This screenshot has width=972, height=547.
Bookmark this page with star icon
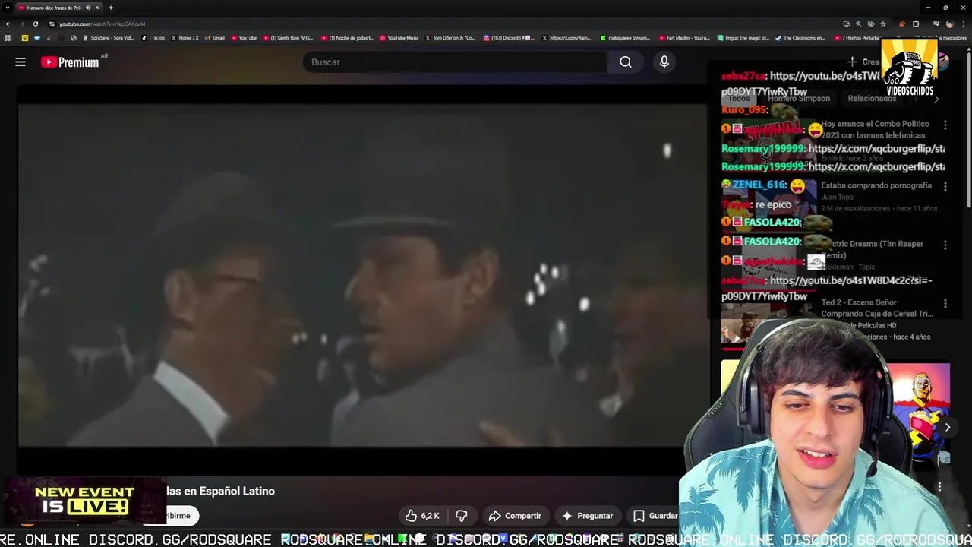(x=882, y=24)
